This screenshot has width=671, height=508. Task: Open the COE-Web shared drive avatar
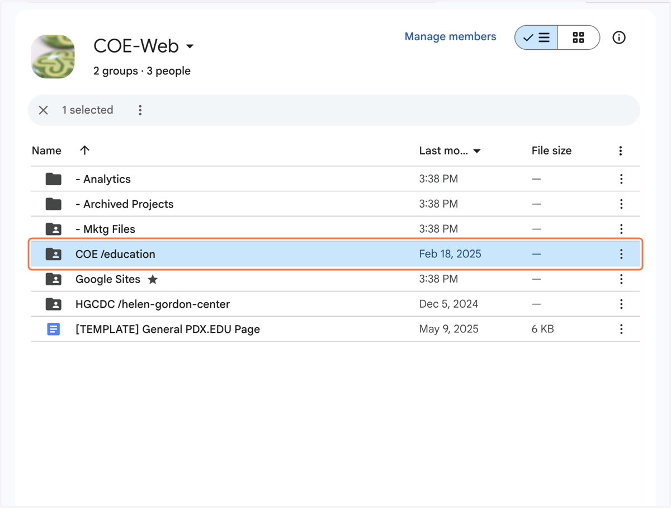coord(53,57)
